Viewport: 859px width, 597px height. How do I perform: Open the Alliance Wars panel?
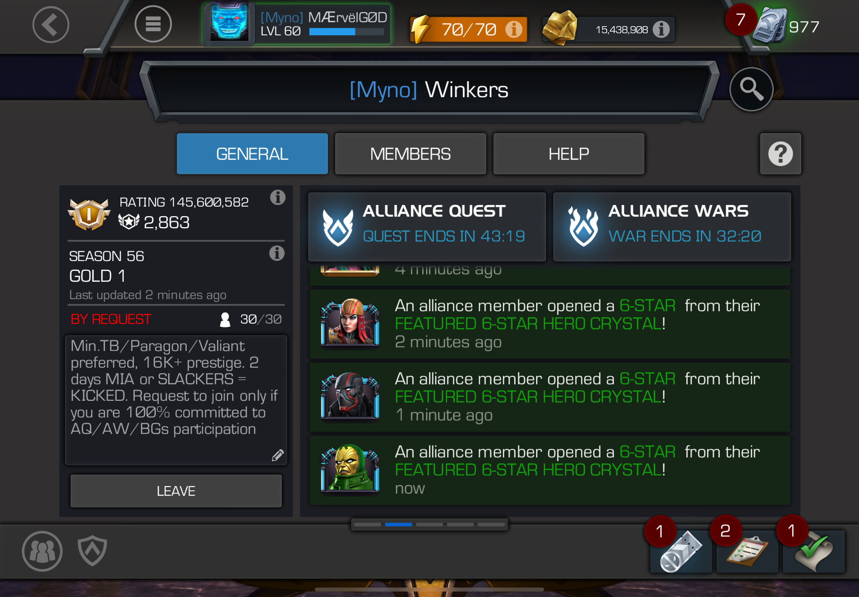coord(672,227)
